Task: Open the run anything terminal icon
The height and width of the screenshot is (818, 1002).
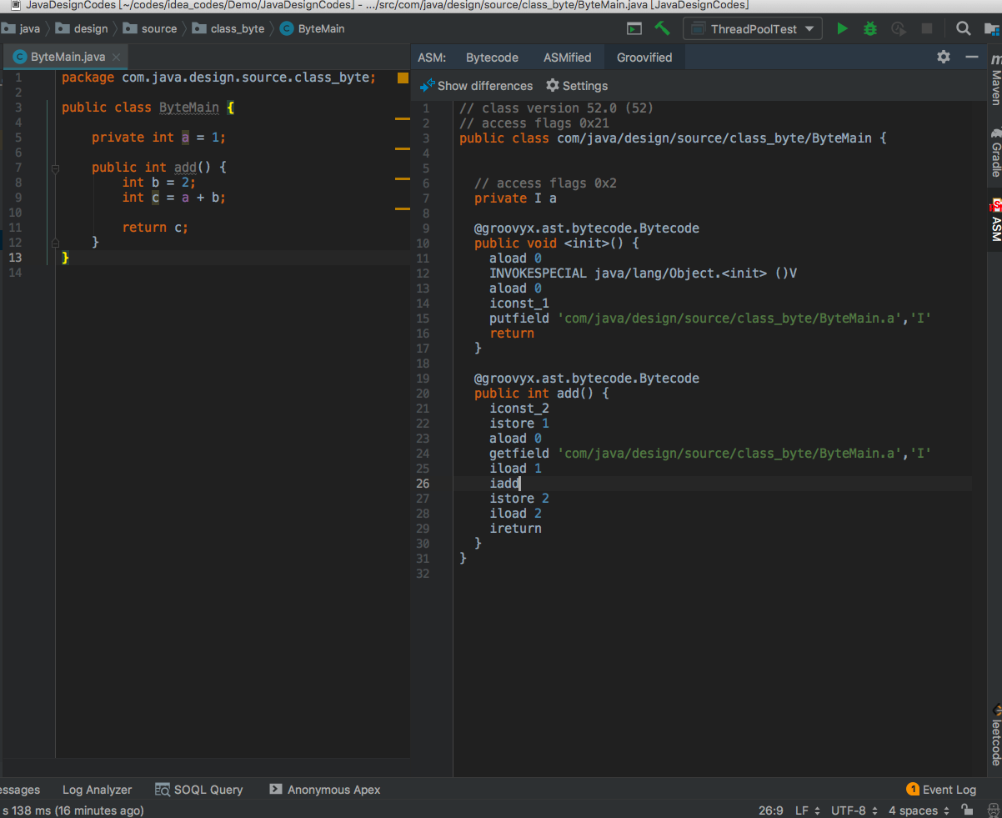Action: pos(634,28)
